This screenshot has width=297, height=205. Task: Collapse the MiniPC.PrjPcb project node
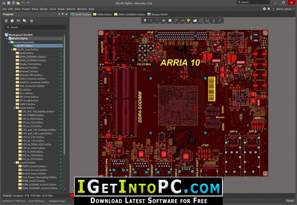click(6, 39)
